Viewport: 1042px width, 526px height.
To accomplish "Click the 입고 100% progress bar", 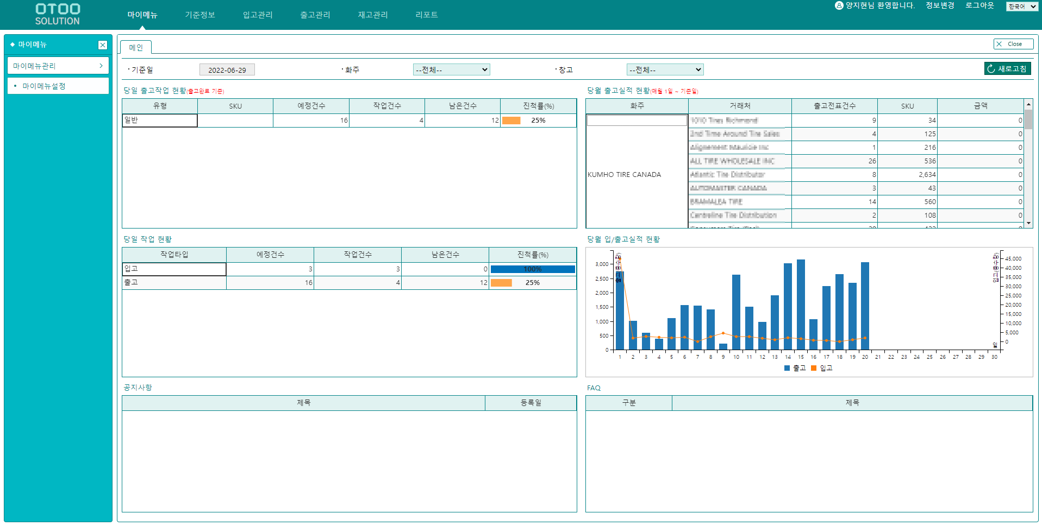I will pos(532,269).
